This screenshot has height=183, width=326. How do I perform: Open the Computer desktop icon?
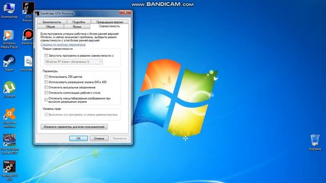point(9,10)
